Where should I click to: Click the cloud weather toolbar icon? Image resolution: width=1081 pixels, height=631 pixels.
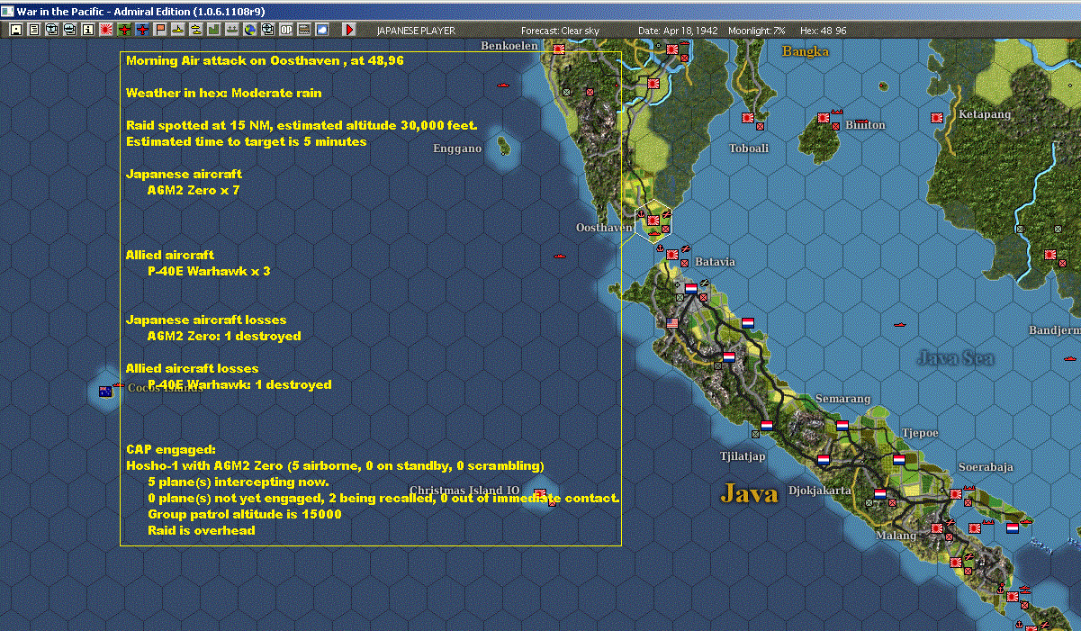pos(321,30)
